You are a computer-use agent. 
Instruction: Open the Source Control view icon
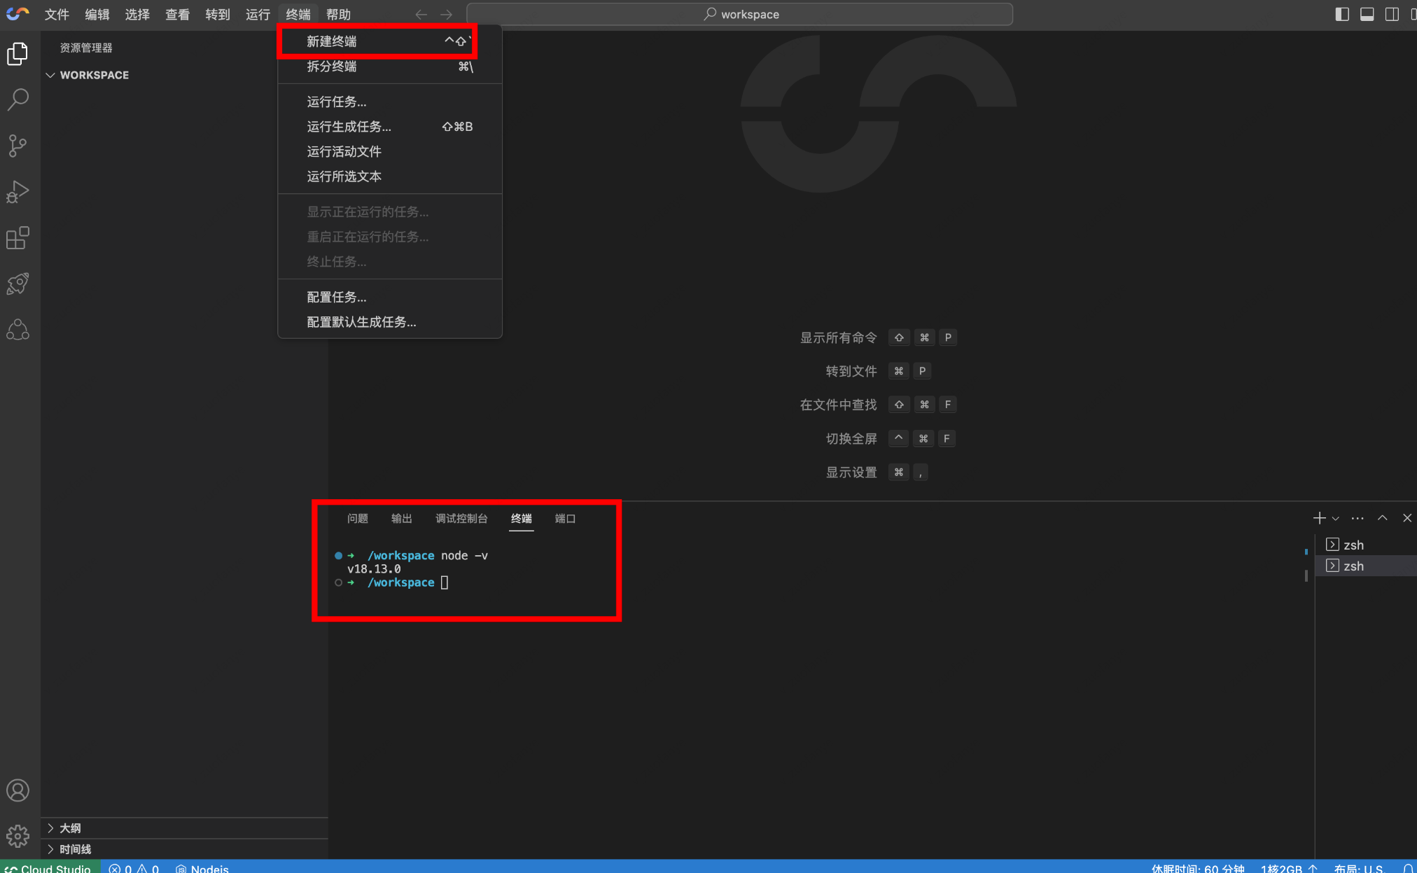coord(18,146)
